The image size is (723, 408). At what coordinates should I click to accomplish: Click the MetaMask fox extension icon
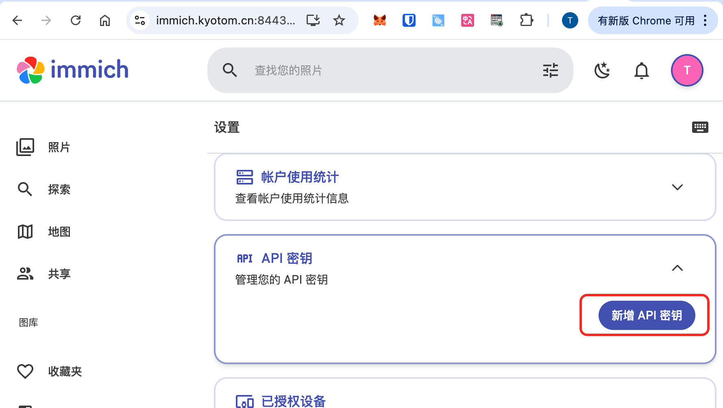pos(379,20)
